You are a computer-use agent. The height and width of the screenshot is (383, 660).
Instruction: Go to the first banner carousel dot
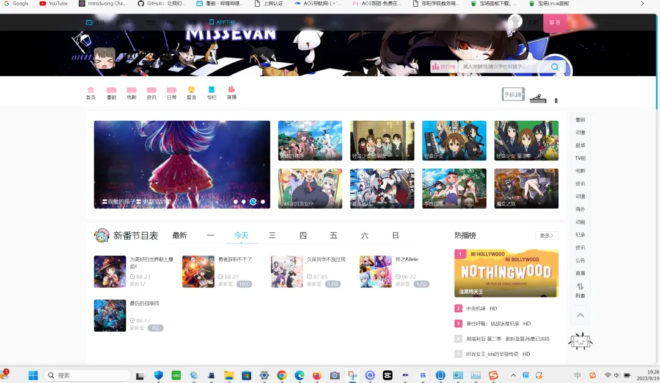click(x=236, y=202)
